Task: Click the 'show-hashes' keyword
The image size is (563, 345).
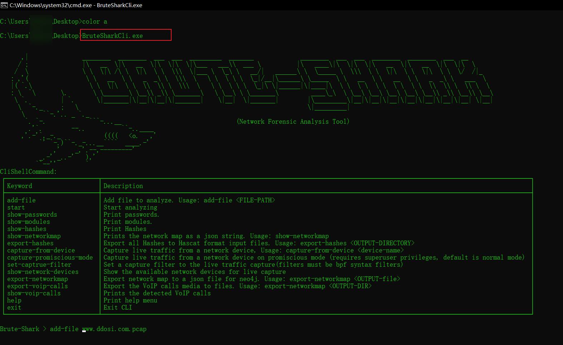Action: point(27,229)
